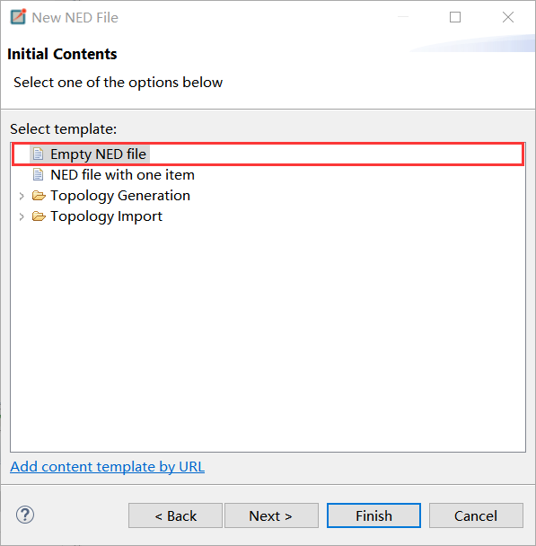Select the Topology Import label

click(107, 216)
